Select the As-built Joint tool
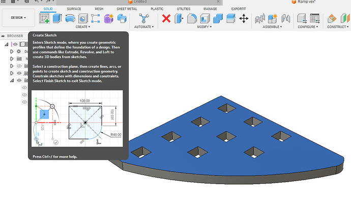The height and width of the screenshot is (206, 351). tap(286, 19)
